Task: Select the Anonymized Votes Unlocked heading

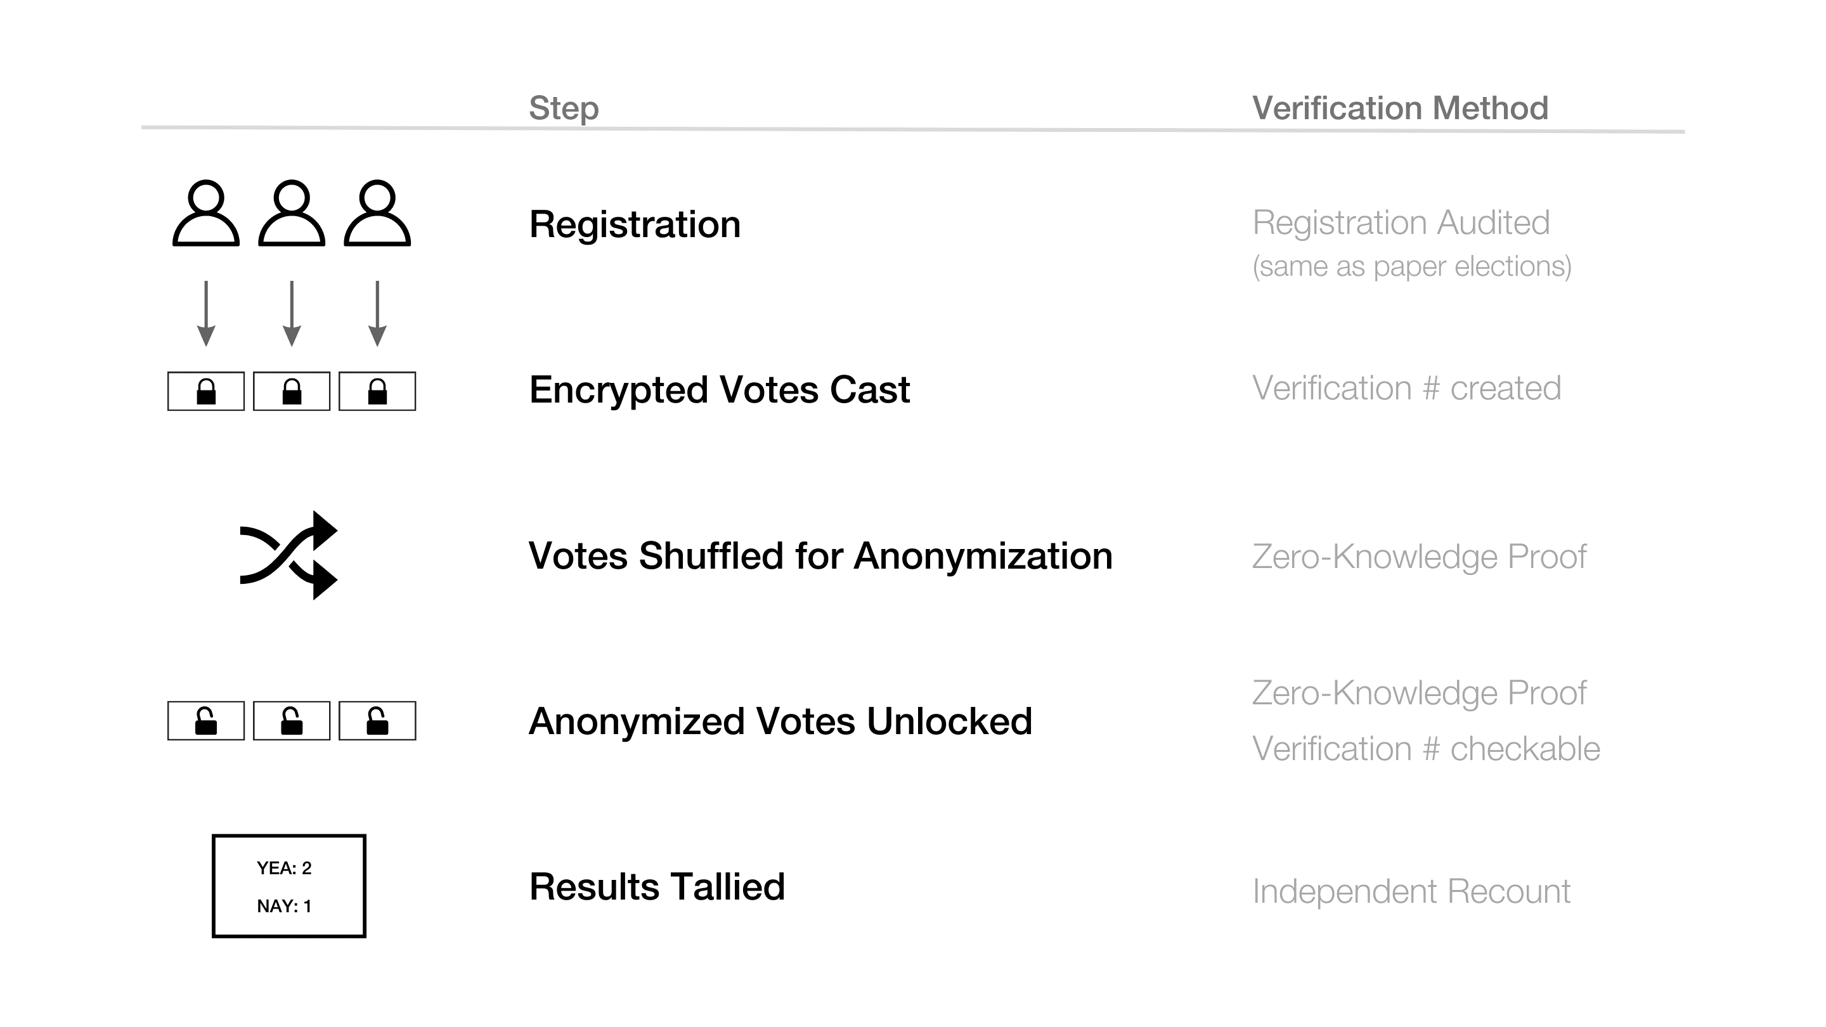Action: (x=780, y=721)
